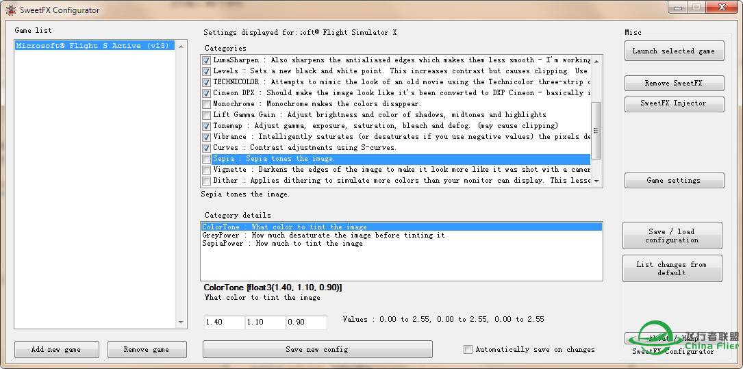Toggle Automatically save on changes checkbox
The width and height of the screenshot is (743, 369).
coord(468,350)
